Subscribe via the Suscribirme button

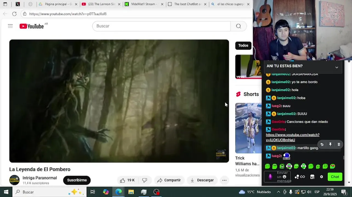(77, 180)
